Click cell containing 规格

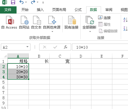[18, 61]
